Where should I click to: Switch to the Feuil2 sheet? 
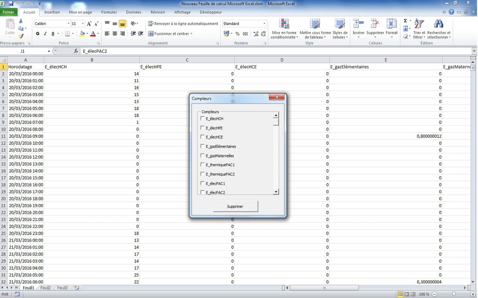click(x=45, y=288)
